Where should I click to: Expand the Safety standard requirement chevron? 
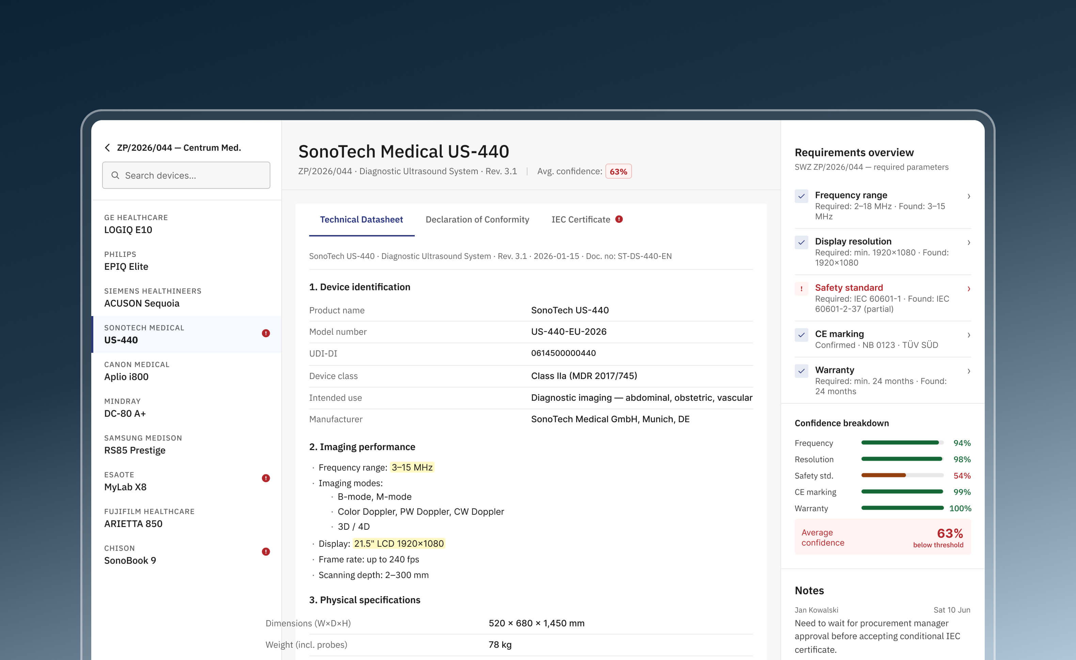(x=968, y=289)
